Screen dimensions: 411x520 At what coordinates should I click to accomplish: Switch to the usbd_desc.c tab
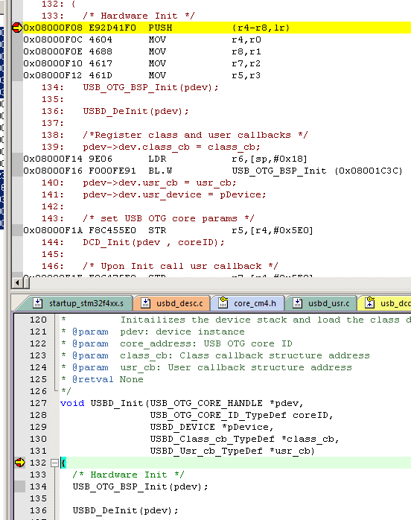(x=172, y=303)
